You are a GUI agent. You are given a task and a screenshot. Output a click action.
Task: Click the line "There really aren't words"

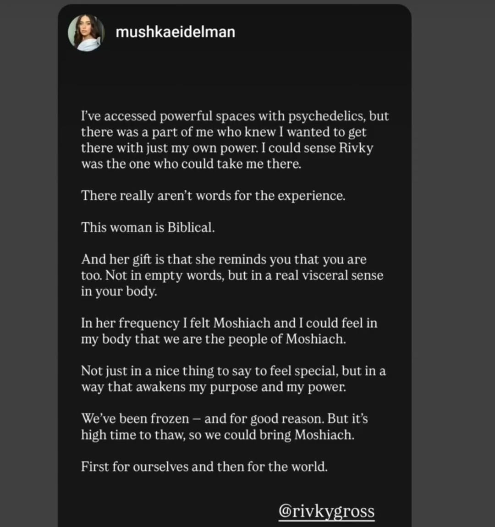[213, 196]
